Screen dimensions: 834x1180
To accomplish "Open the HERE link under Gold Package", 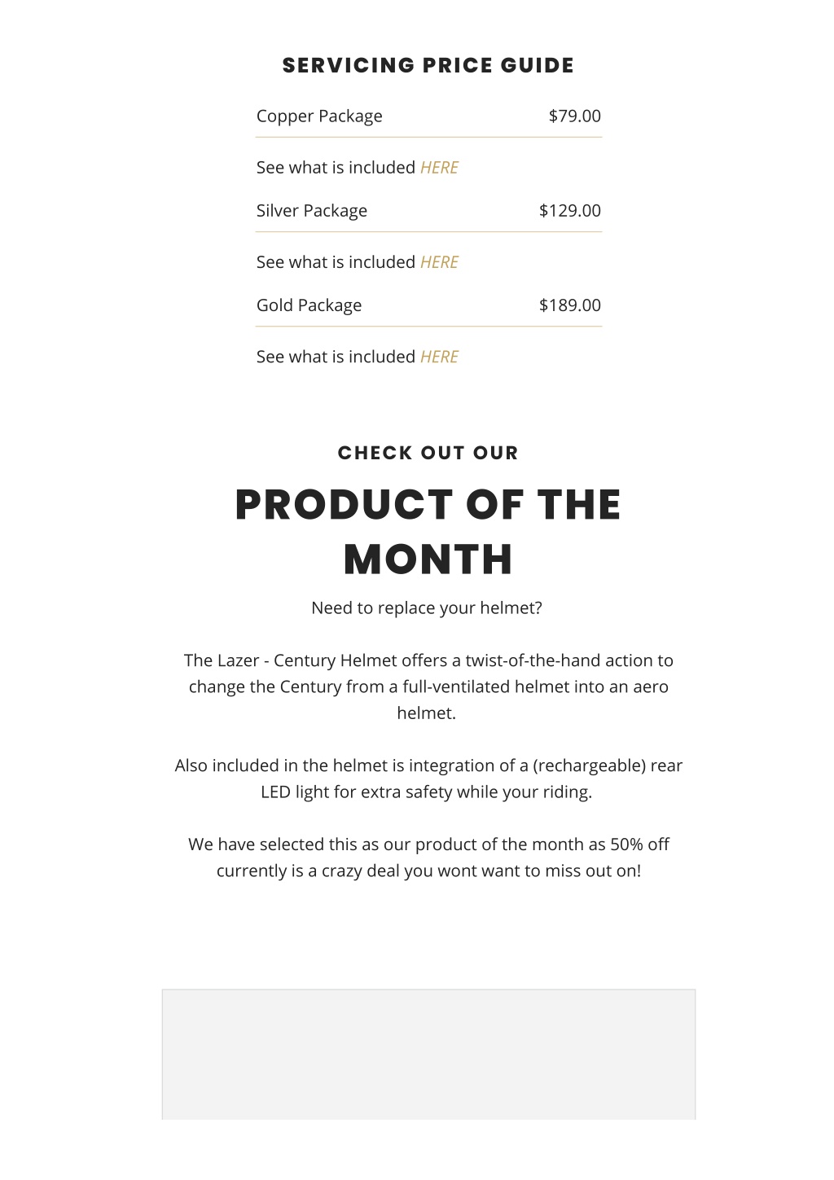I will 439,357.
